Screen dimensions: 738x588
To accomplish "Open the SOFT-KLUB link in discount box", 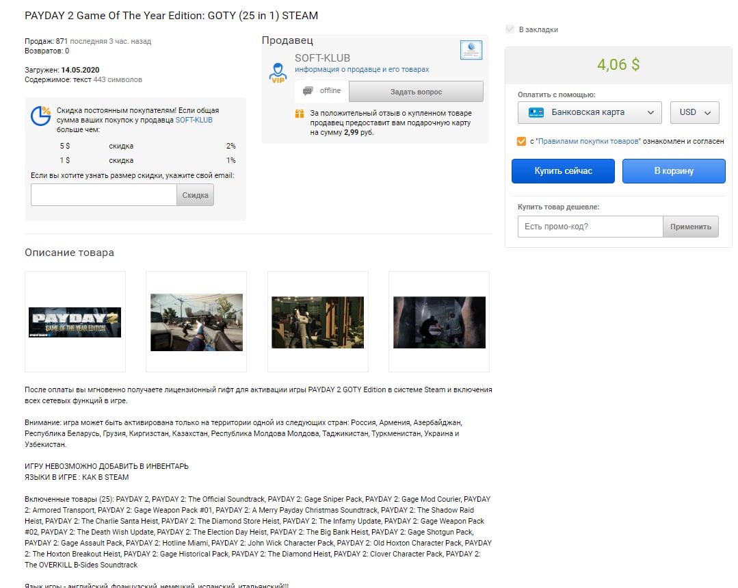I will (x=194, y=120).
